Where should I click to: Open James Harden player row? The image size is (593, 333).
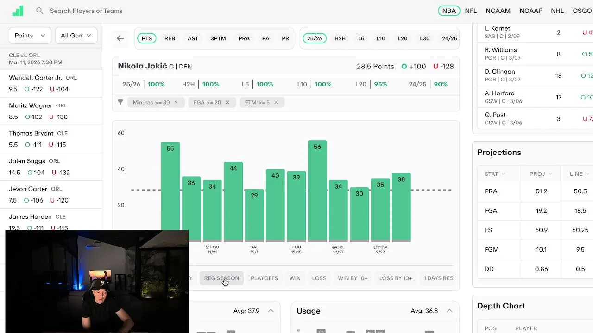[x=51, y=220]
